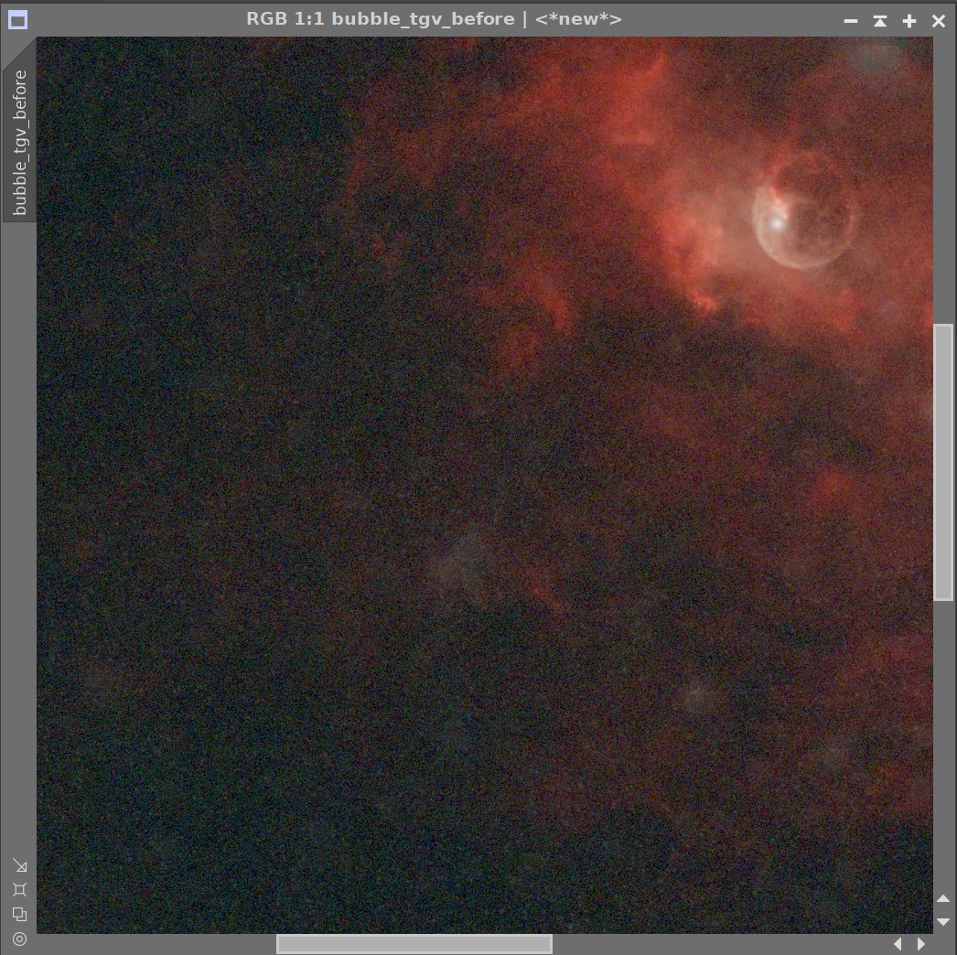Maximize the image window with the plus button
Image resolution: width=957 pixels, height=955 pixels.
909,21
